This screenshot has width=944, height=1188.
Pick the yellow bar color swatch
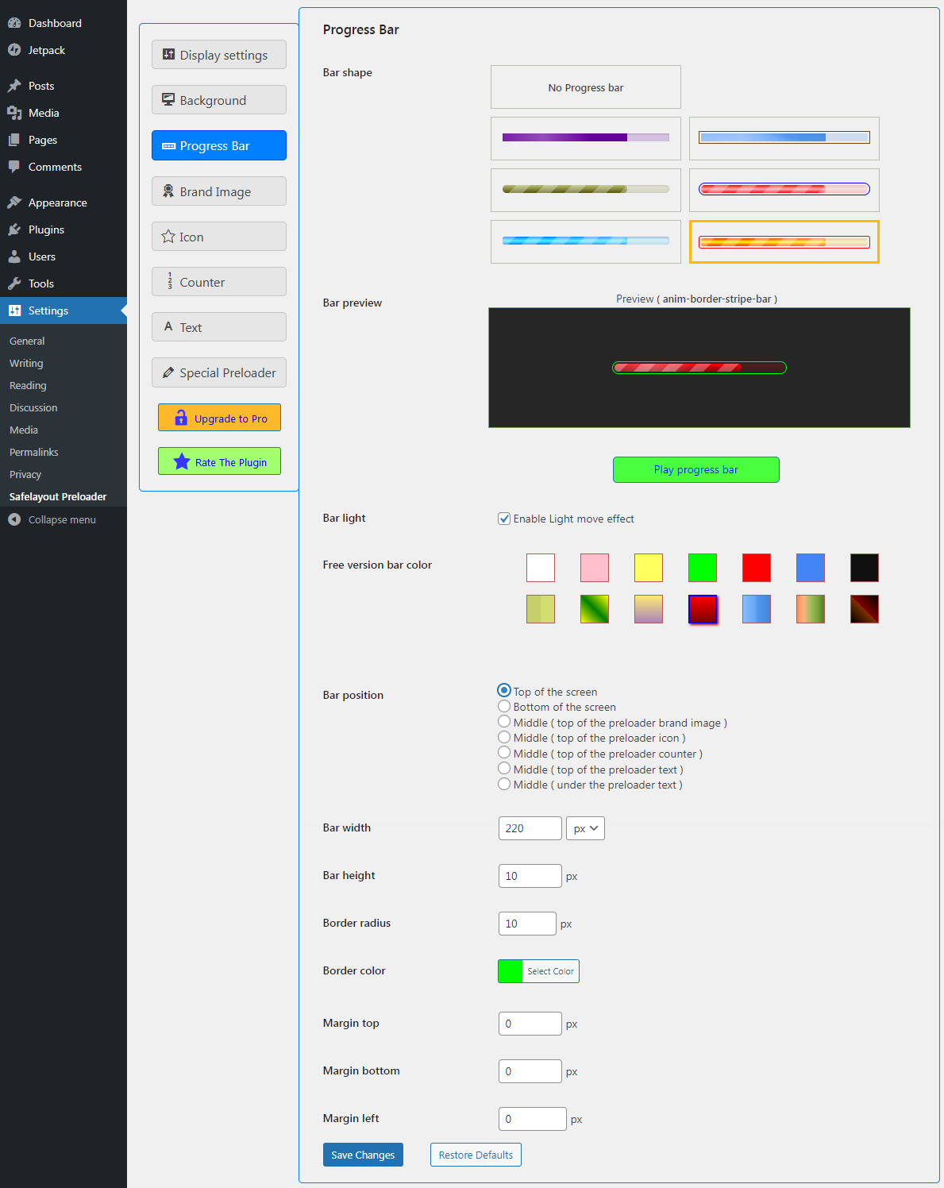point(649,568)
